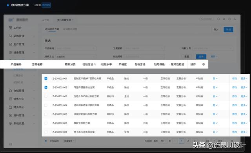Click the 方案名称 filter input

pyautogui.click(x=144, y=48)
